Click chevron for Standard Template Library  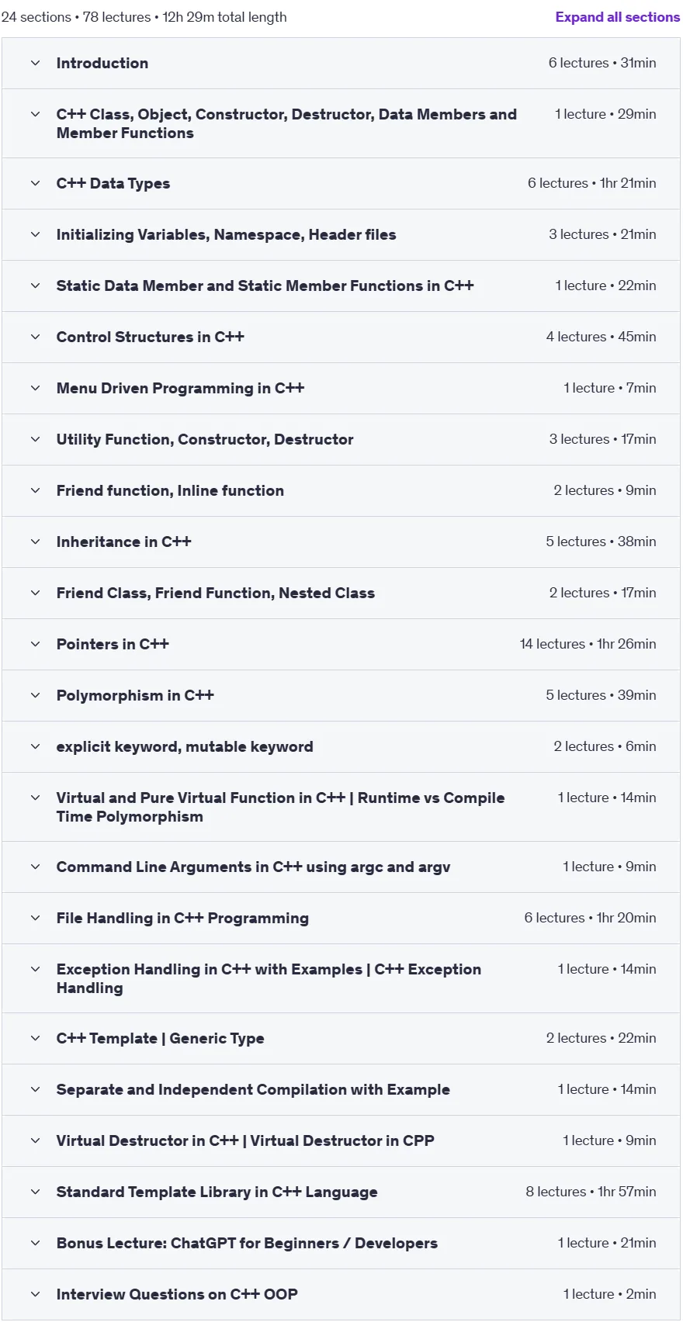click(35, 1192)
